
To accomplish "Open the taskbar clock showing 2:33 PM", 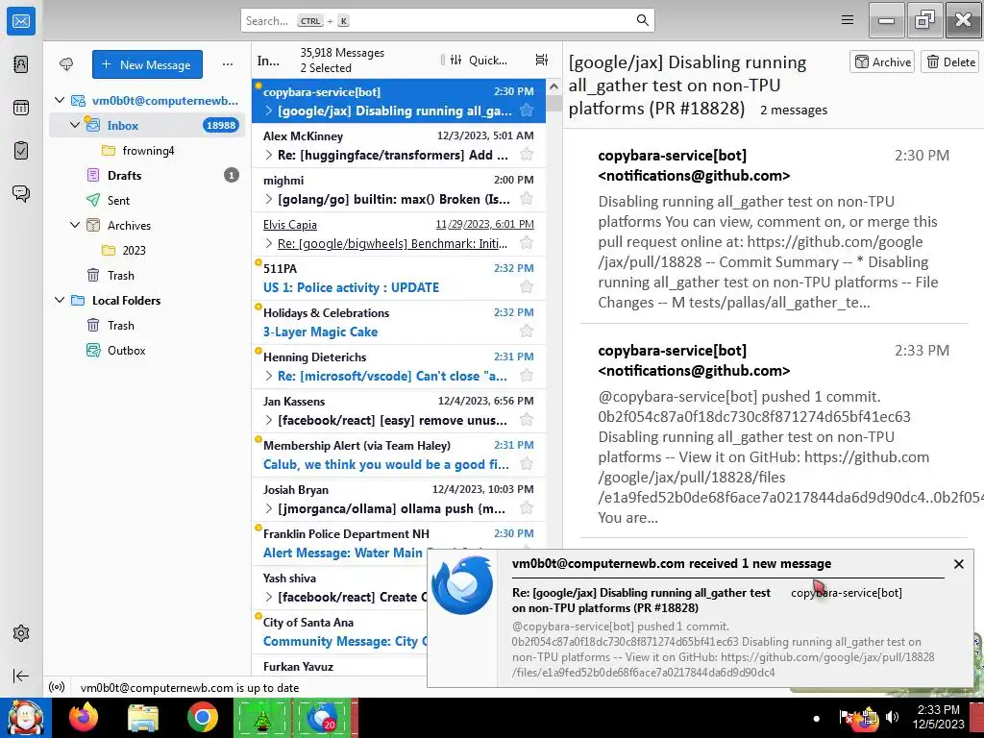I will click(x=938, y=717).
